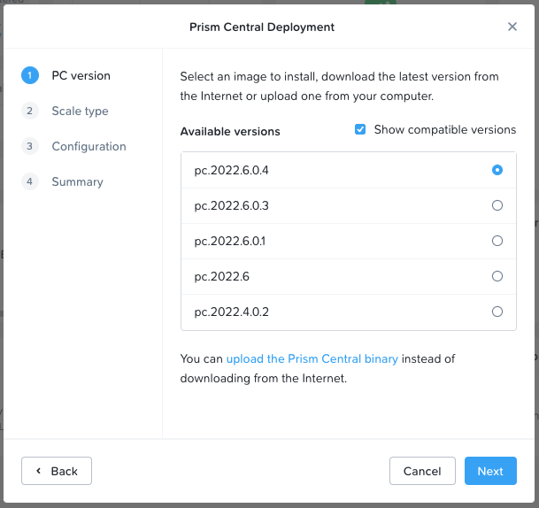This screenshot has height=508, width=539.
Task: Click the pc.2022.6.0.3 version row label
Action: [232, 205]
